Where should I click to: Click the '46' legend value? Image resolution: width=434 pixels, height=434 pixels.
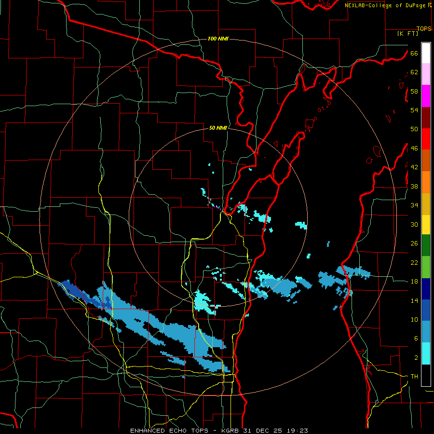(x=414, y=149)
